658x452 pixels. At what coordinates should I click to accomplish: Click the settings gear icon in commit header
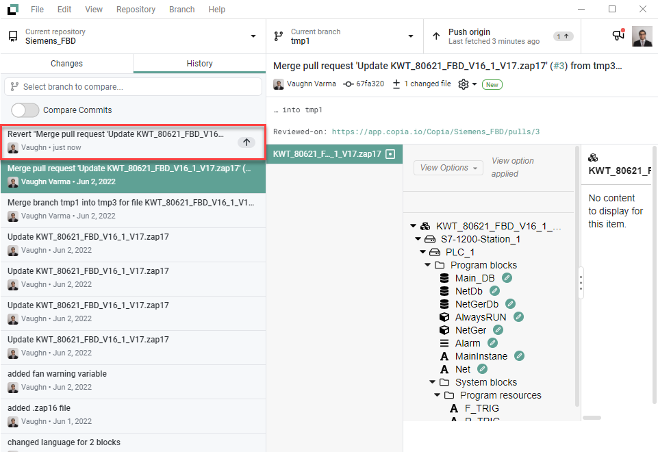(x=464, y=84)
